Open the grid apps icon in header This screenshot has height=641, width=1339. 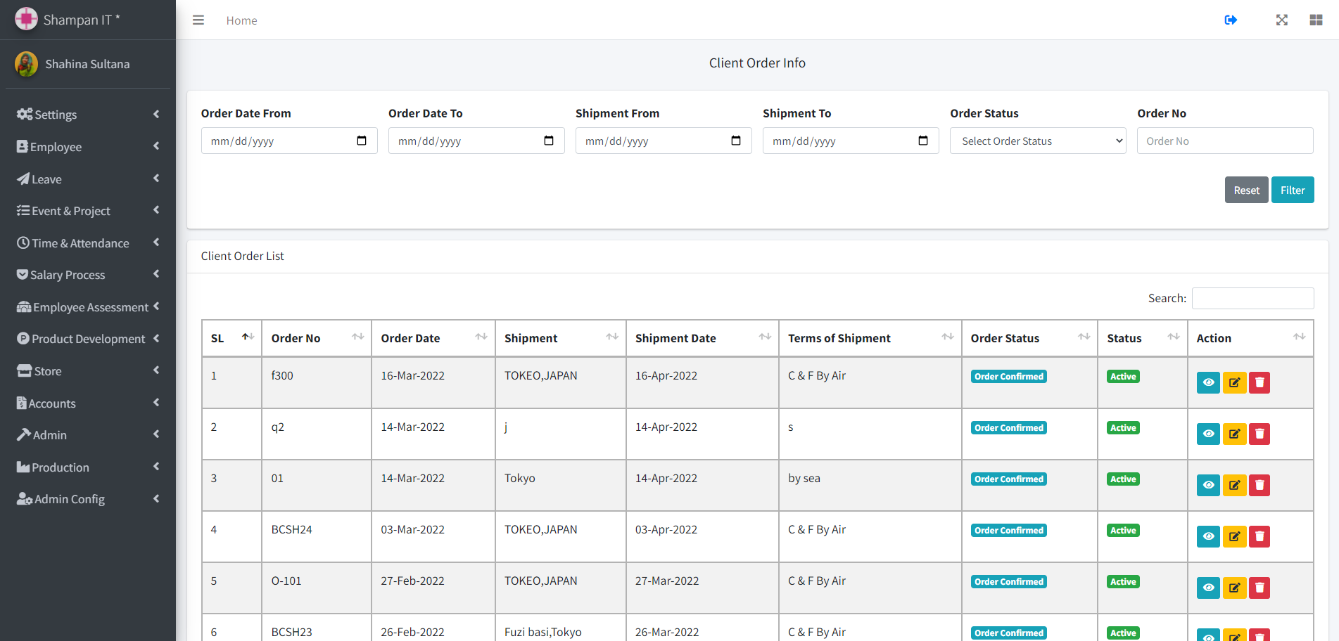1316,20
